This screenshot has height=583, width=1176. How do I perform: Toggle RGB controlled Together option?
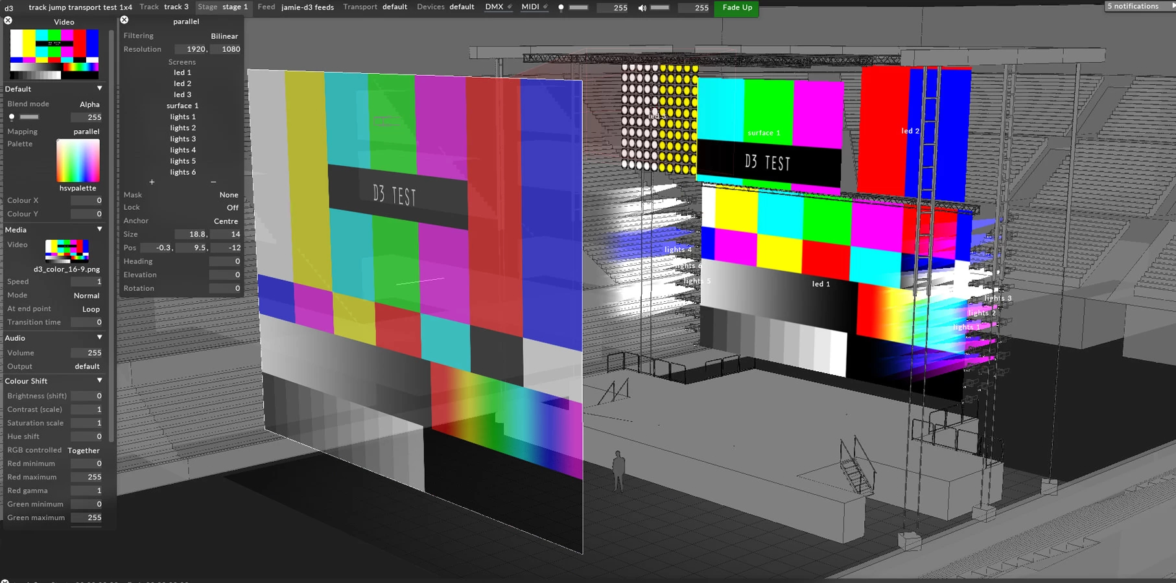click(x=84, y=451)
